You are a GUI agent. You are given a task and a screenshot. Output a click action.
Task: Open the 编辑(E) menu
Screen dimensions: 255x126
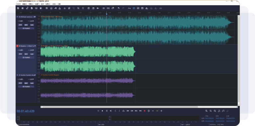[25, 4]
